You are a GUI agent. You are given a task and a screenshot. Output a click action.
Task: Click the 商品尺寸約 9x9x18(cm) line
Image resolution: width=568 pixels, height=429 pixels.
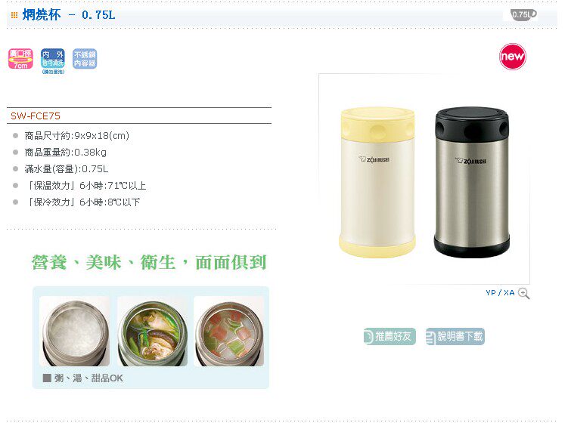coord(77,136)
